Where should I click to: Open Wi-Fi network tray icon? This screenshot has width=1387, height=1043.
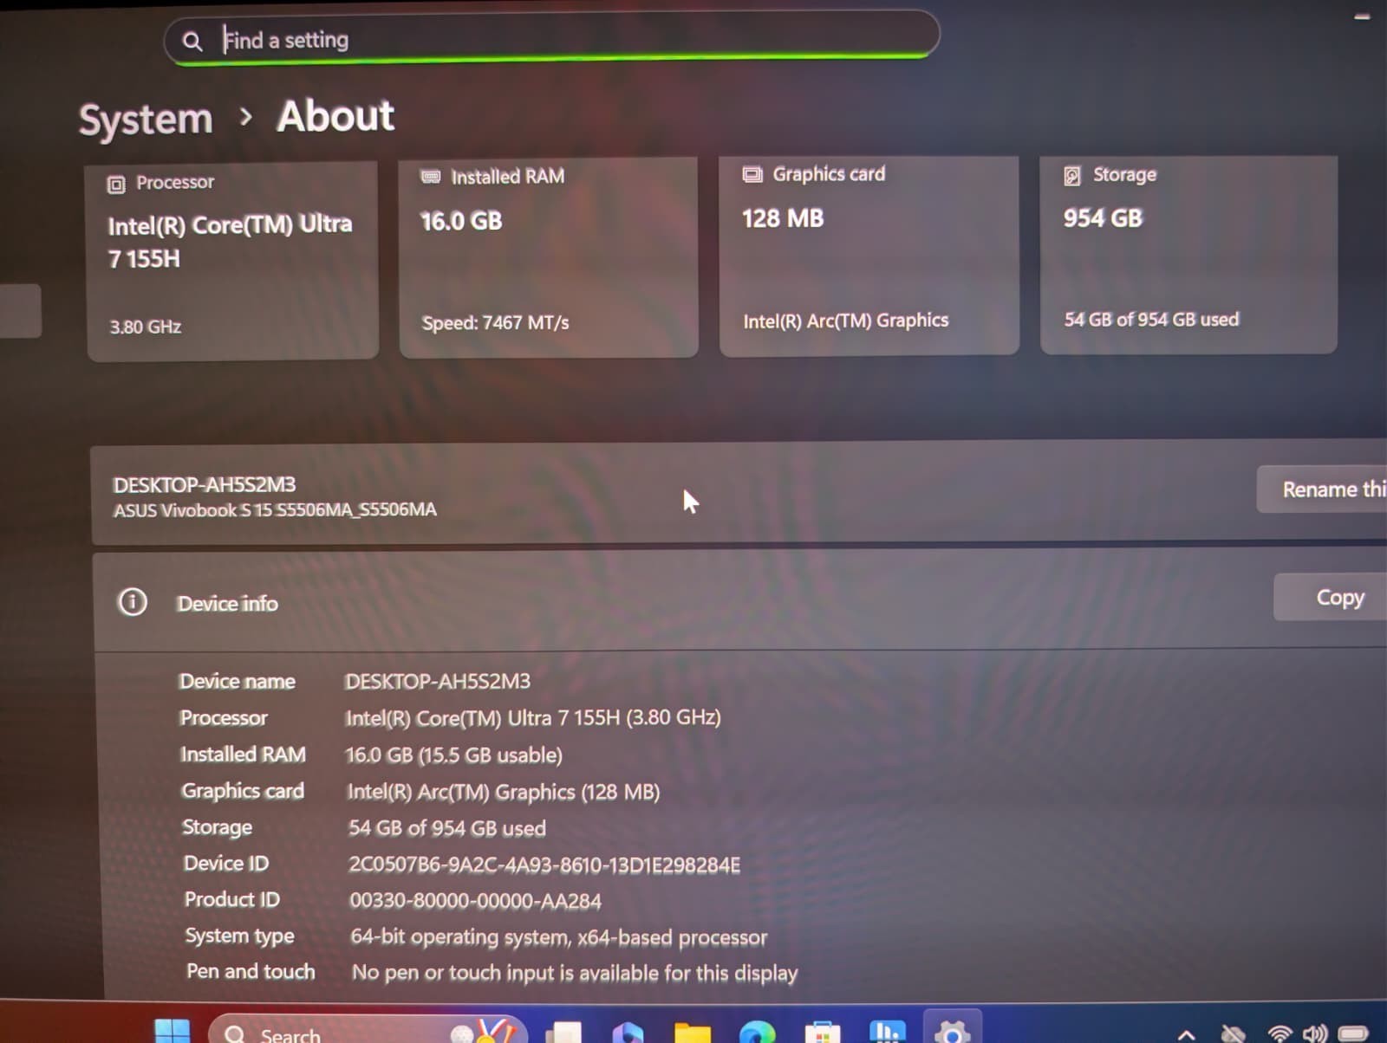click(x=1280, y=1033)
